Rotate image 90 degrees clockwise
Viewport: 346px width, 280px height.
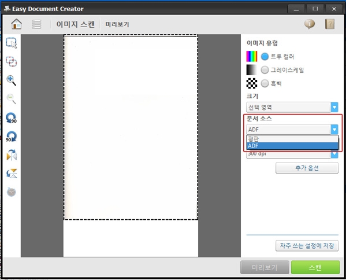(11, 137)
